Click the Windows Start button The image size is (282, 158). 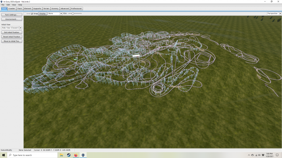coord(4,155)
